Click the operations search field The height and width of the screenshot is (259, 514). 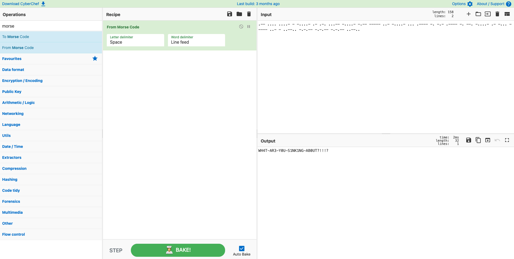pos(51,26)
